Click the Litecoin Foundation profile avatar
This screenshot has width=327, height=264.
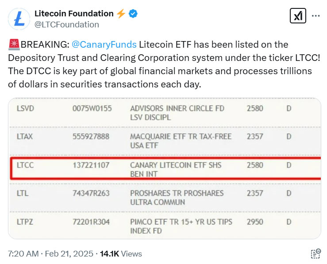(19, 19)
